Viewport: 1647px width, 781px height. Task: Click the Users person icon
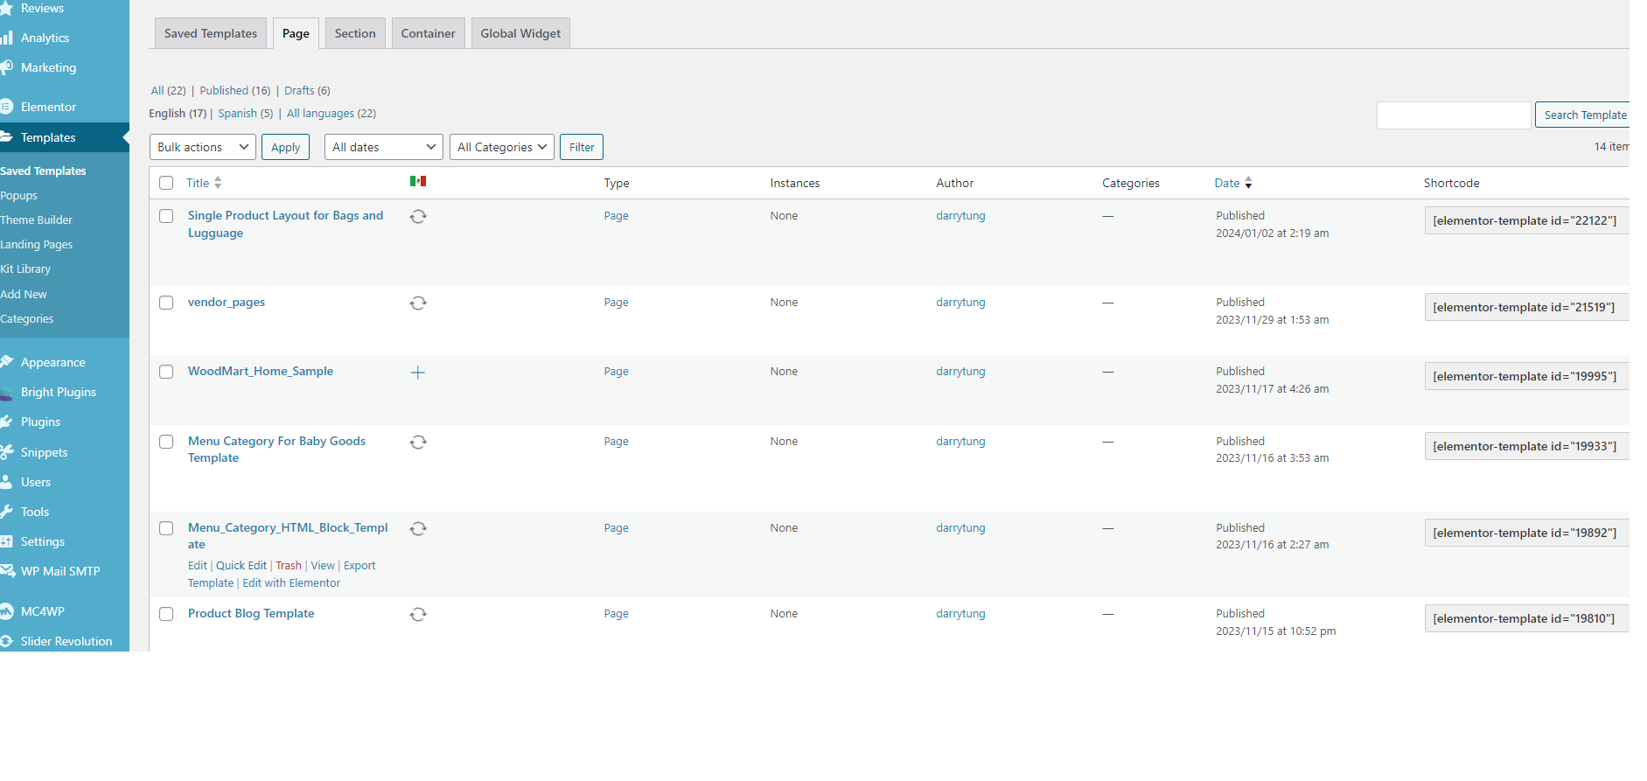click(6, 482)
